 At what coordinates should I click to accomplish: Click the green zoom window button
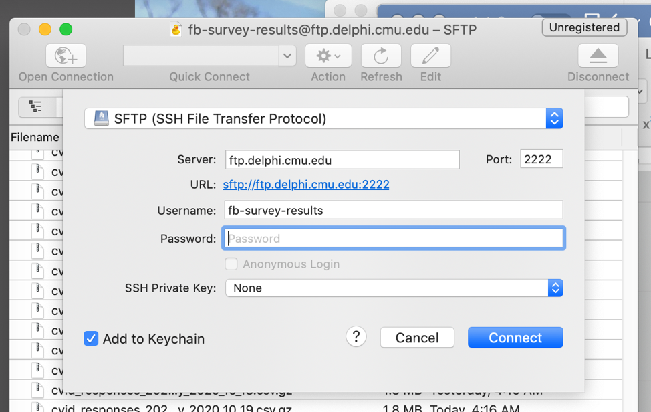pyautogui.click(x=66, y=29)
